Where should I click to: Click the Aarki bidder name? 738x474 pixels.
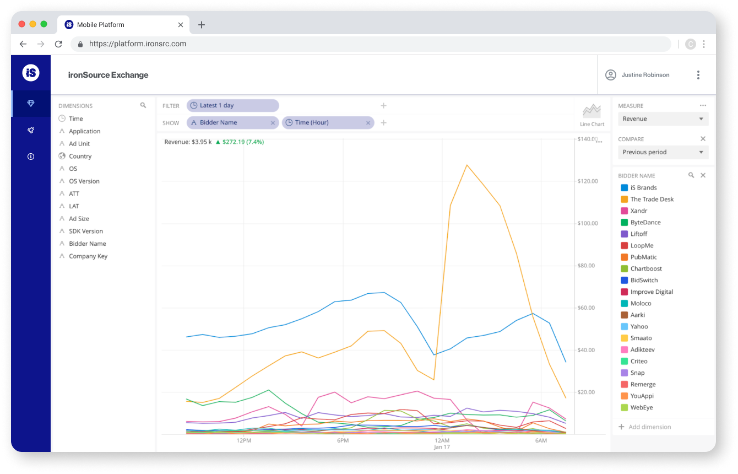(x=638, y=315)
